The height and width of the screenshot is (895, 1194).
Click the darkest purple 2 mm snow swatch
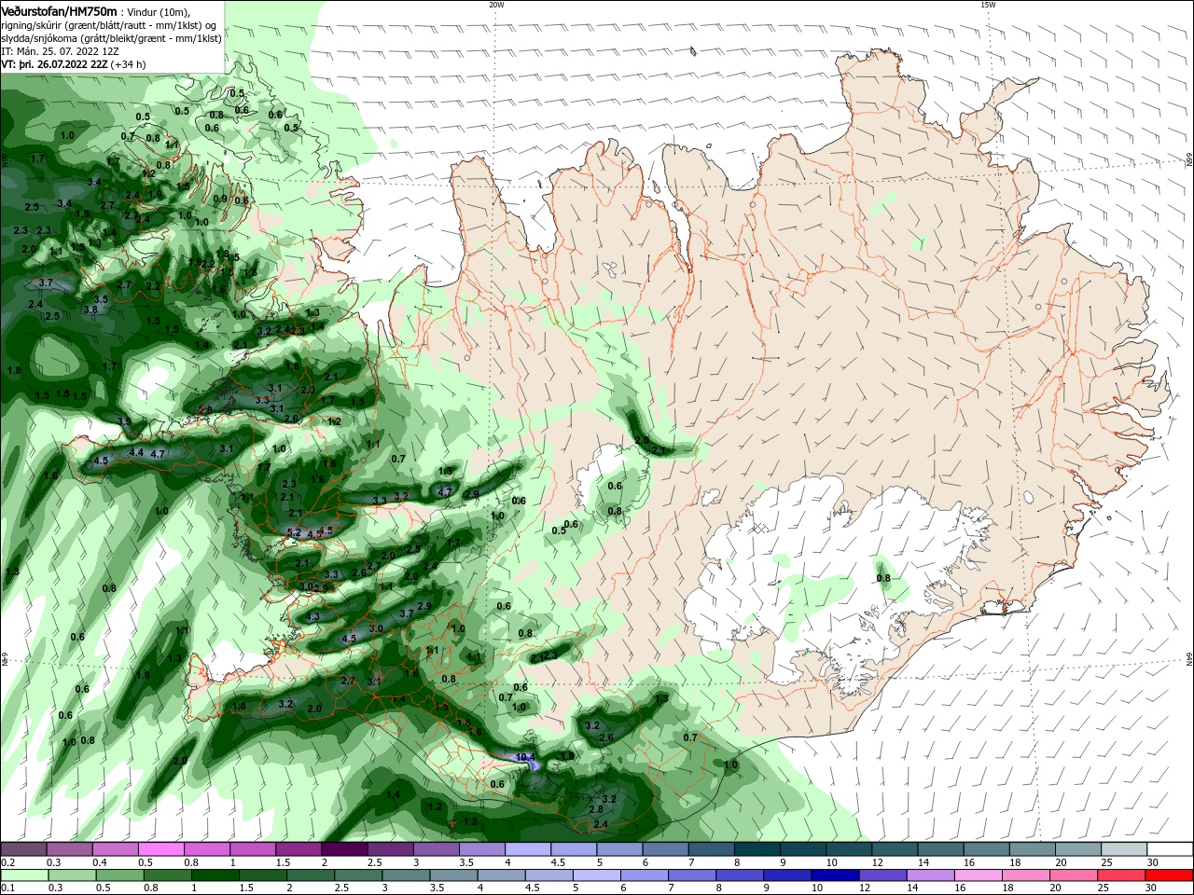[x=344, y=849]
